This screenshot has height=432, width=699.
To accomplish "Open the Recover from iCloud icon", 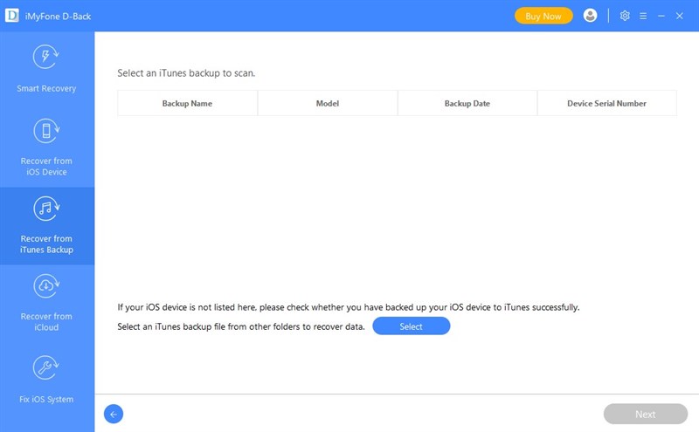I will [x=46, y=286].
